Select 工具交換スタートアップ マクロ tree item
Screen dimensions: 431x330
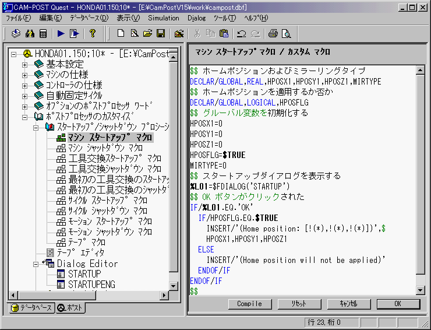pyautogui.click(x=115, y=158)
